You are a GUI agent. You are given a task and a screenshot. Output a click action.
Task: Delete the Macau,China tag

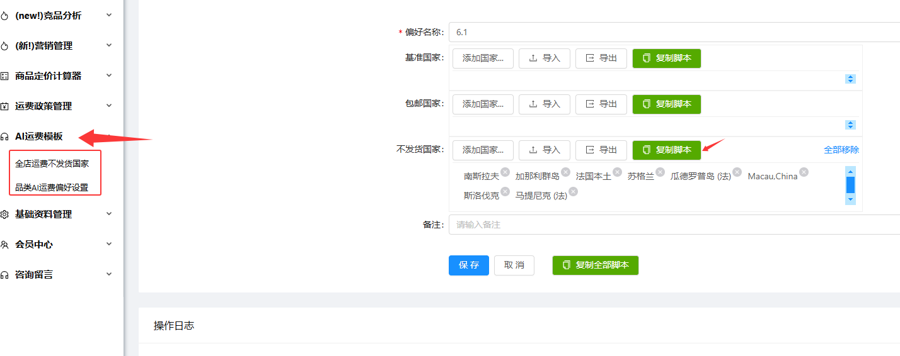pyautogui.click(x=804, y=172)
